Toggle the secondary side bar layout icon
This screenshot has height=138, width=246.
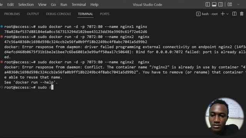click(220, 4)
